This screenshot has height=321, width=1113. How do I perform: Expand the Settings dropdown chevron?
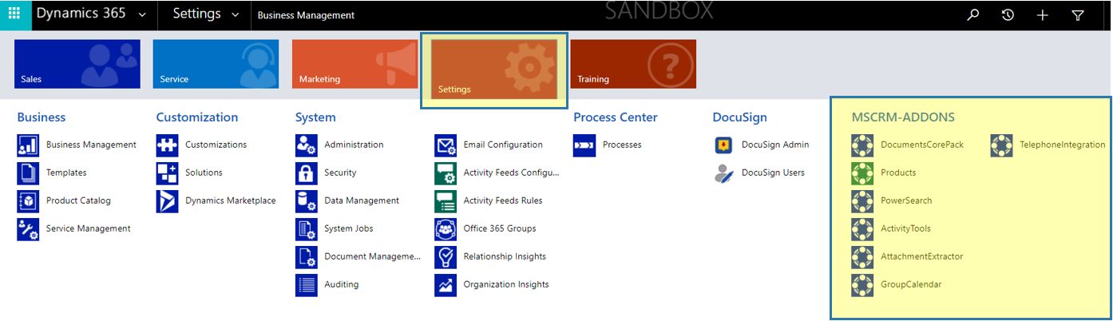pos(235,15)
